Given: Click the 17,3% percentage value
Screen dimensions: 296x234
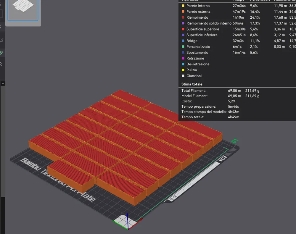Looking at the screenshot, I should coord(255,23).
